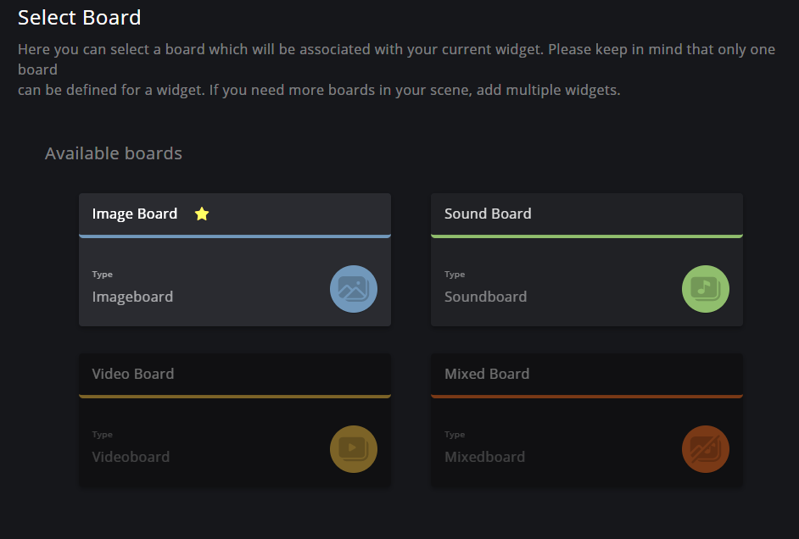Select the yellow circular Videoboard badge

coord(353,449)
